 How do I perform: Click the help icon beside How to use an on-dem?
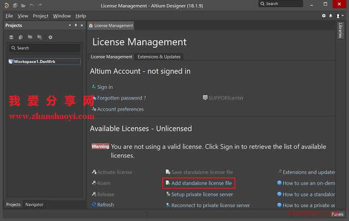pos(279,183)
